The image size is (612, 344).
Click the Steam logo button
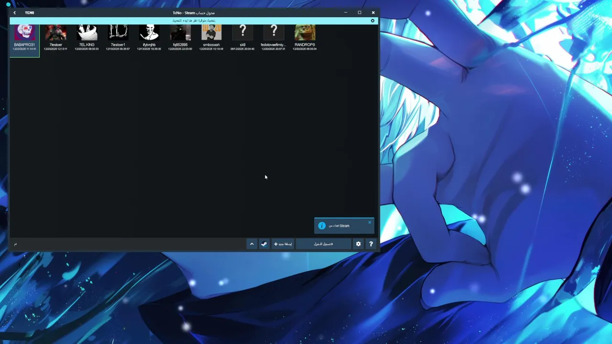click(x=264, y=244)
